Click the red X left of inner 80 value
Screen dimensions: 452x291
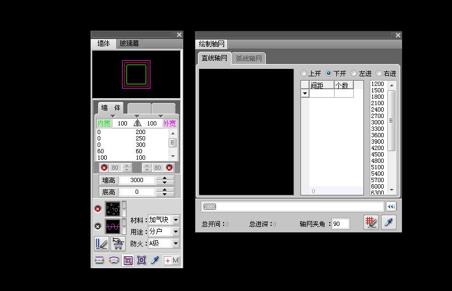pos(104,168)
